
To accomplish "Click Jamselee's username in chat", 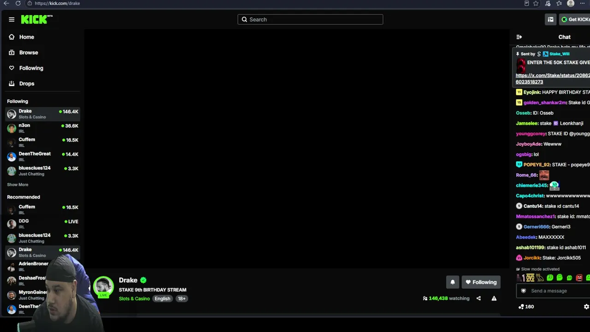I will [527, 123].
